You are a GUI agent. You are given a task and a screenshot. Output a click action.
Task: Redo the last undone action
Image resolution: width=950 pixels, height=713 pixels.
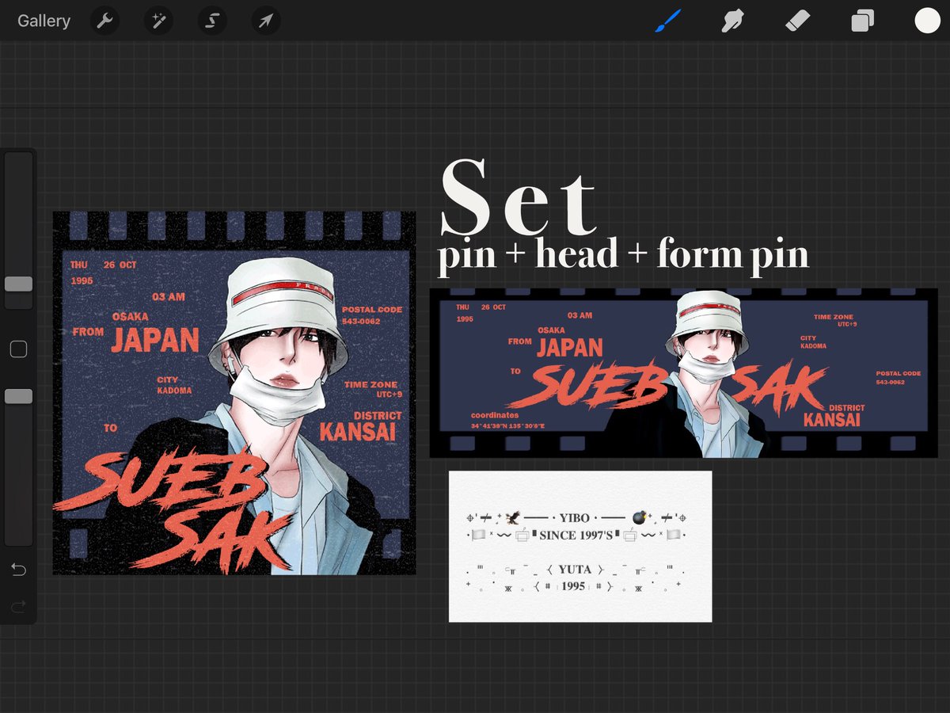(18, 607)
